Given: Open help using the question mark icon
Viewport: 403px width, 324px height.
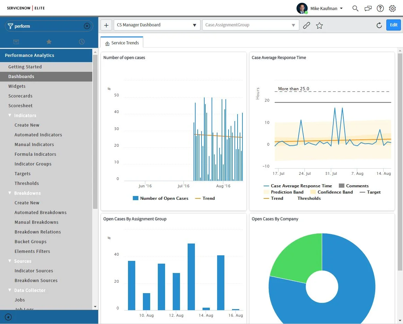Looking at the screenshot, I should [380, 8].
